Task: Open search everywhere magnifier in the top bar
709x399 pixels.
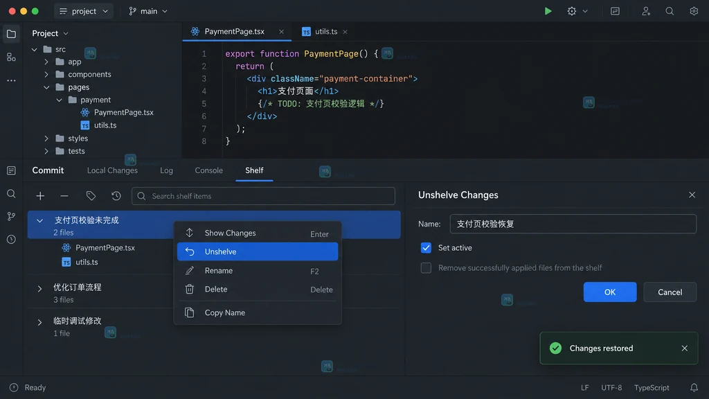Action: pyautogui.click(x=670, y=11)
